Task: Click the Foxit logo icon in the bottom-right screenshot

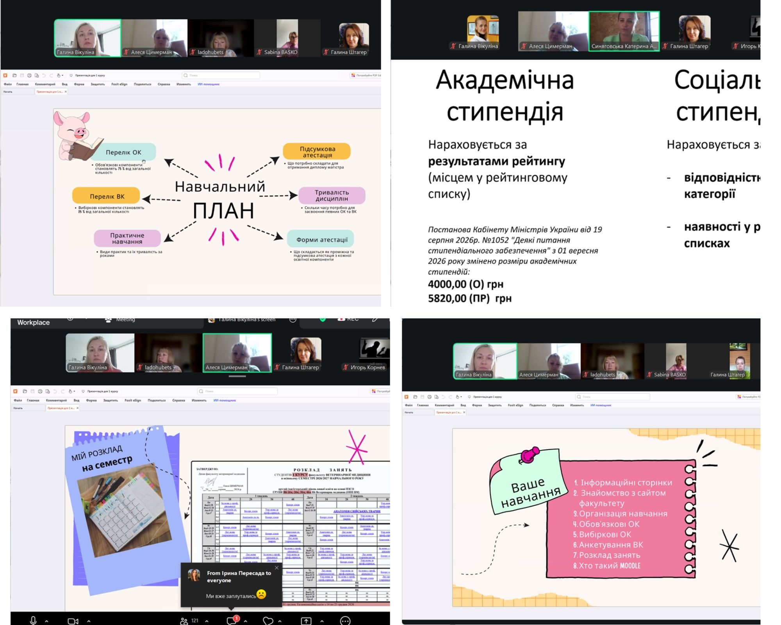Action: click(407, 396)
